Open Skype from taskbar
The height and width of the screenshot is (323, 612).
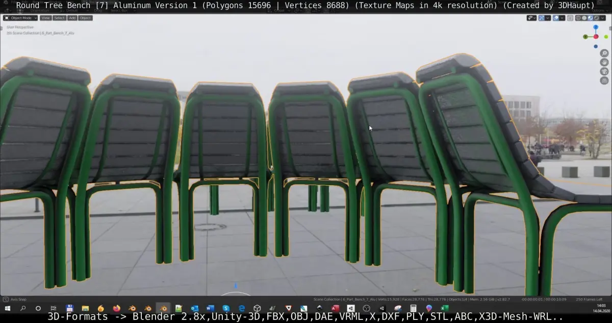(x=226, y=308)
